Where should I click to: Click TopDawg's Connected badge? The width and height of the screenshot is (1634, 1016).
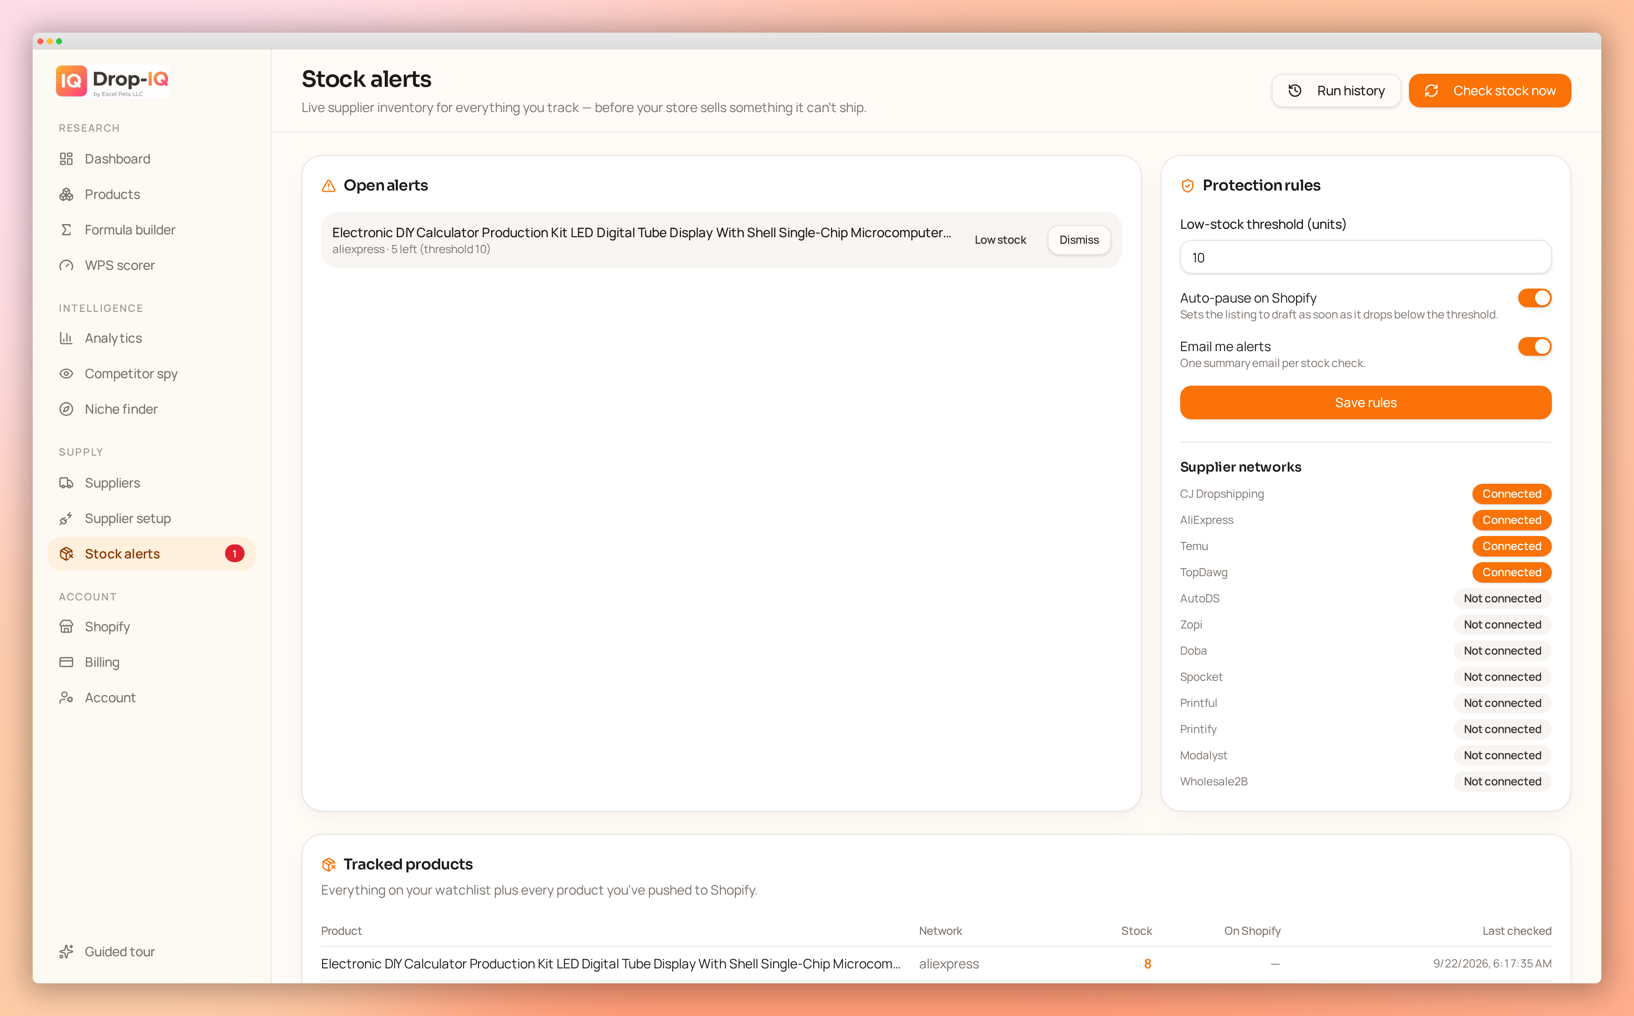click(1512, 572)
